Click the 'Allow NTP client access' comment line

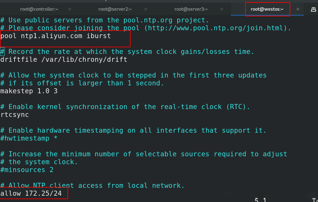point(92,186)
